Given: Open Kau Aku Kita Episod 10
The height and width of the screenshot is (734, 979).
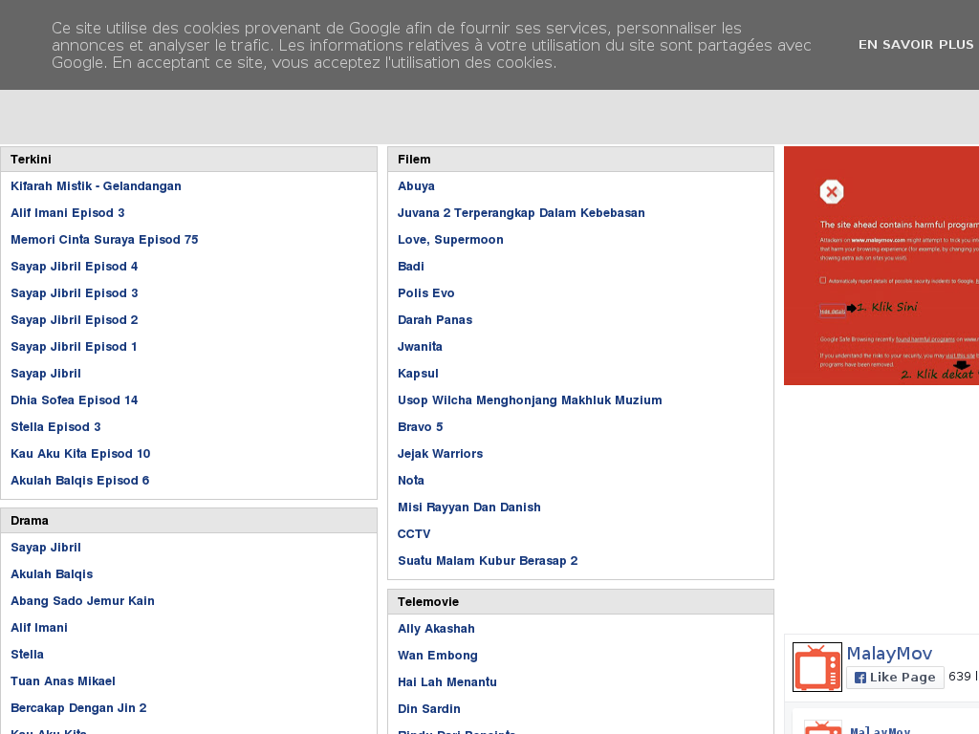Looking at the screenshot, I should point(80,454).
